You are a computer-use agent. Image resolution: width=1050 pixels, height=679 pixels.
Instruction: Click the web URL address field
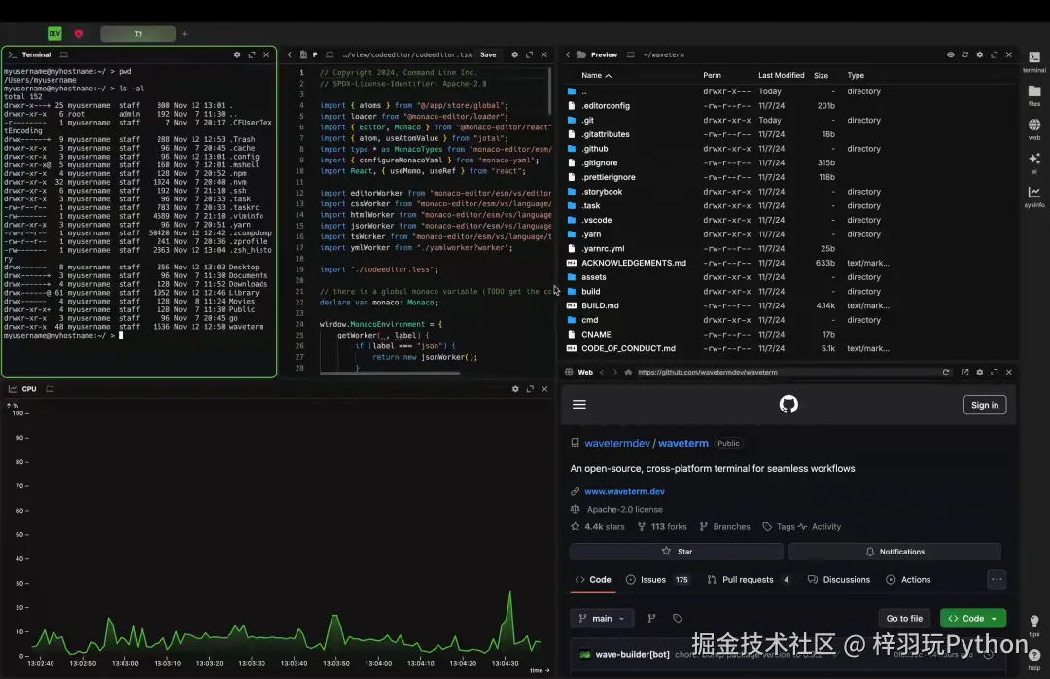[x=785, y=372]
